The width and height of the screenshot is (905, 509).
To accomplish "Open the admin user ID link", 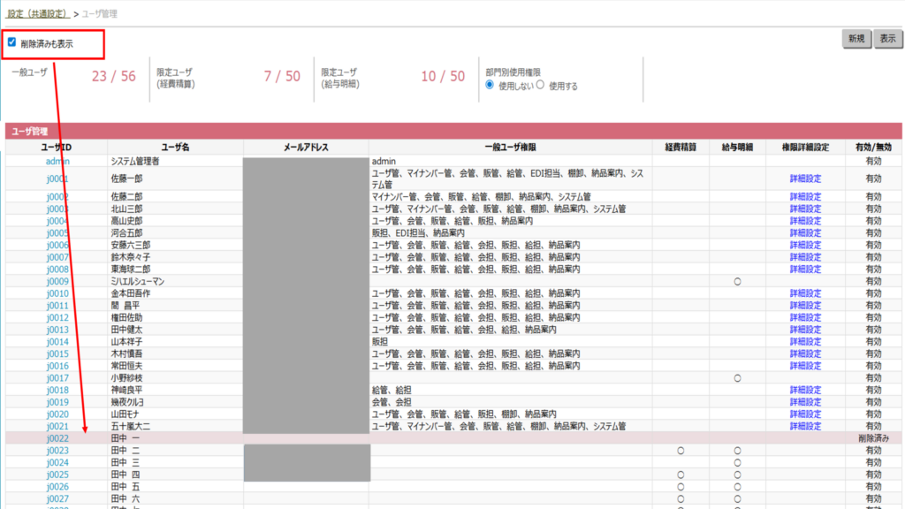I will (x=57, y=161).
